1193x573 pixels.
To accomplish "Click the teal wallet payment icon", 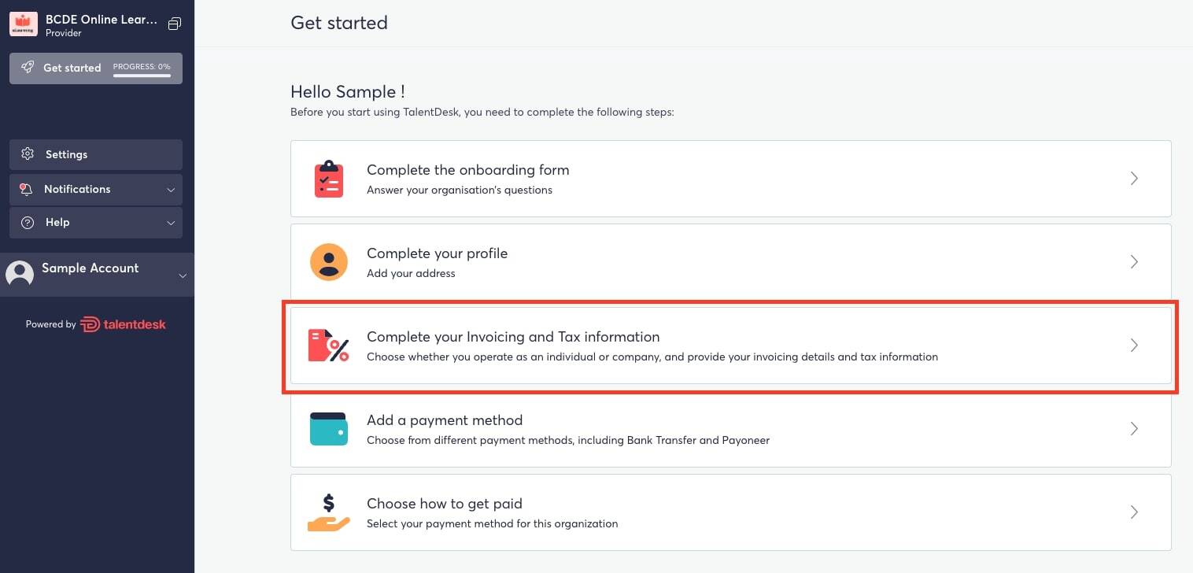I will point(329,429).
